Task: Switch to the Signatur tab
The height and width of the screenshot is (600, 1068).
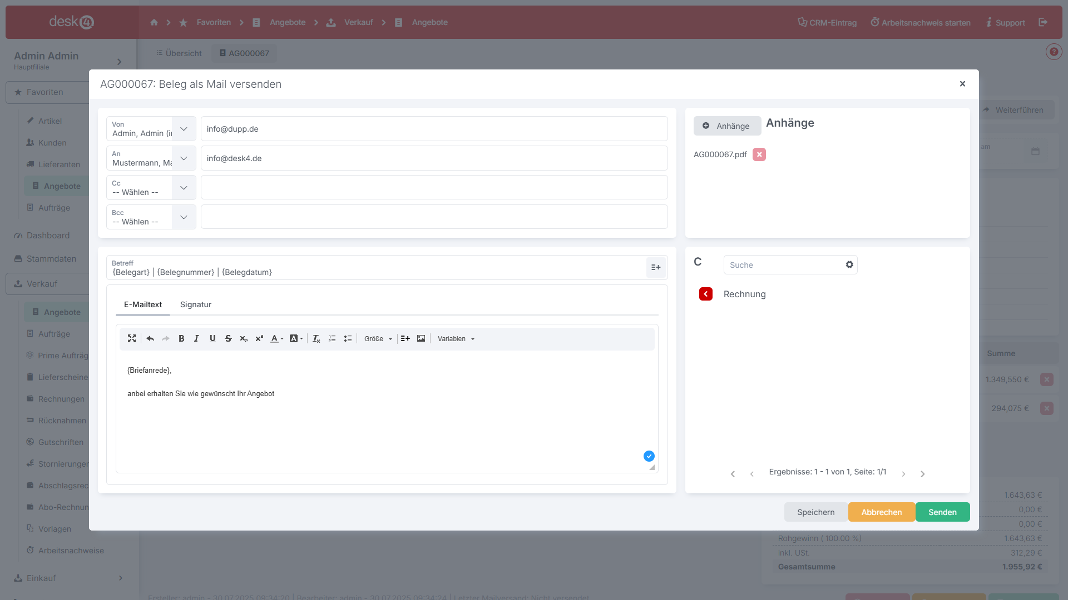Action: click(196, 304)
